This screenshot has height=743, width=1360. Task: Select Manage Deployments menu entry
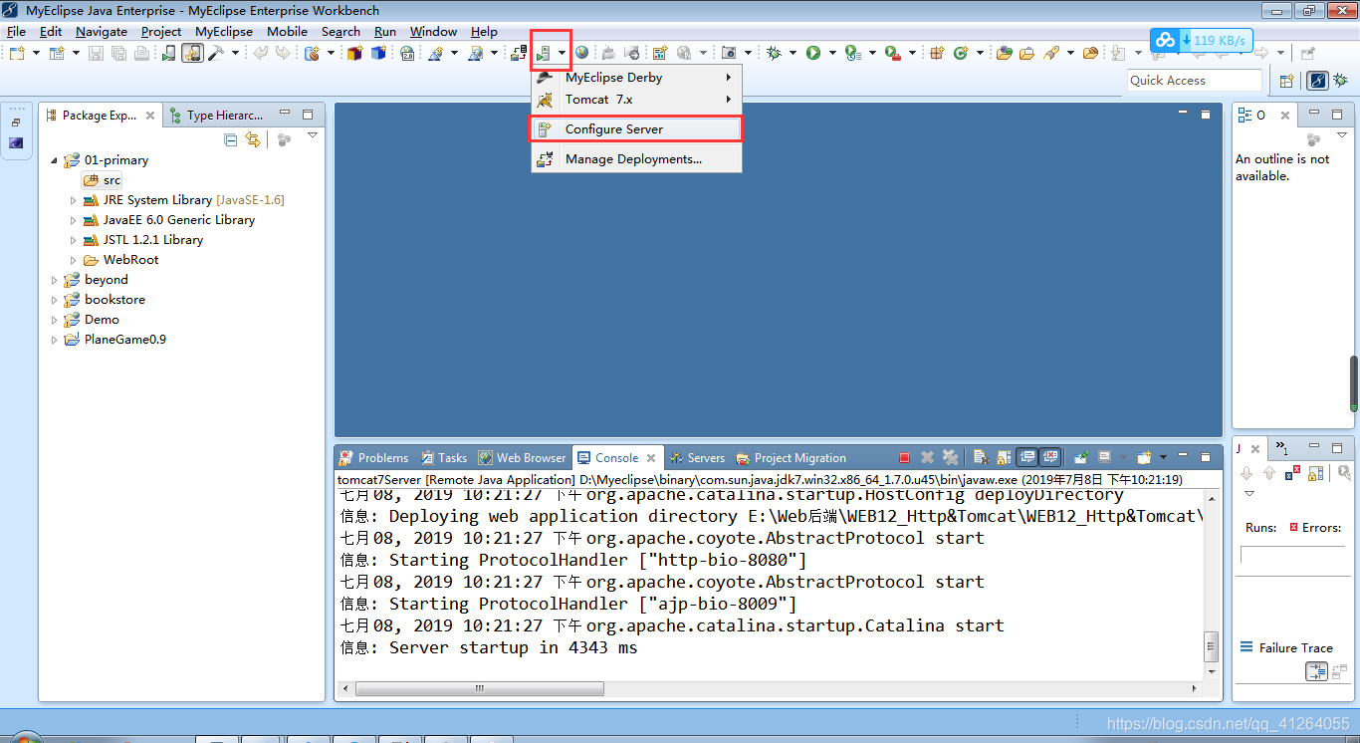(637, 159)
